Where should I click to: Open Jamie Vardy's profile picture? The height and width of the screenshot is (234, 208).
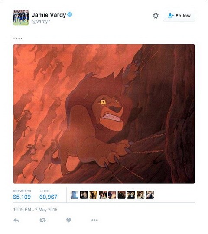[x=21, y=17]
